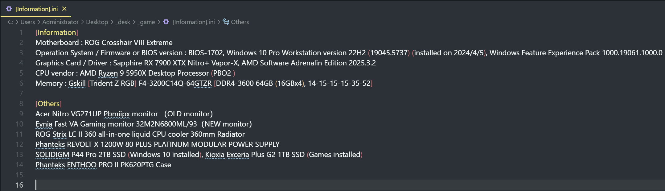Open the _desk breadcrumb folder
The image size is (665, 191).
123,22
